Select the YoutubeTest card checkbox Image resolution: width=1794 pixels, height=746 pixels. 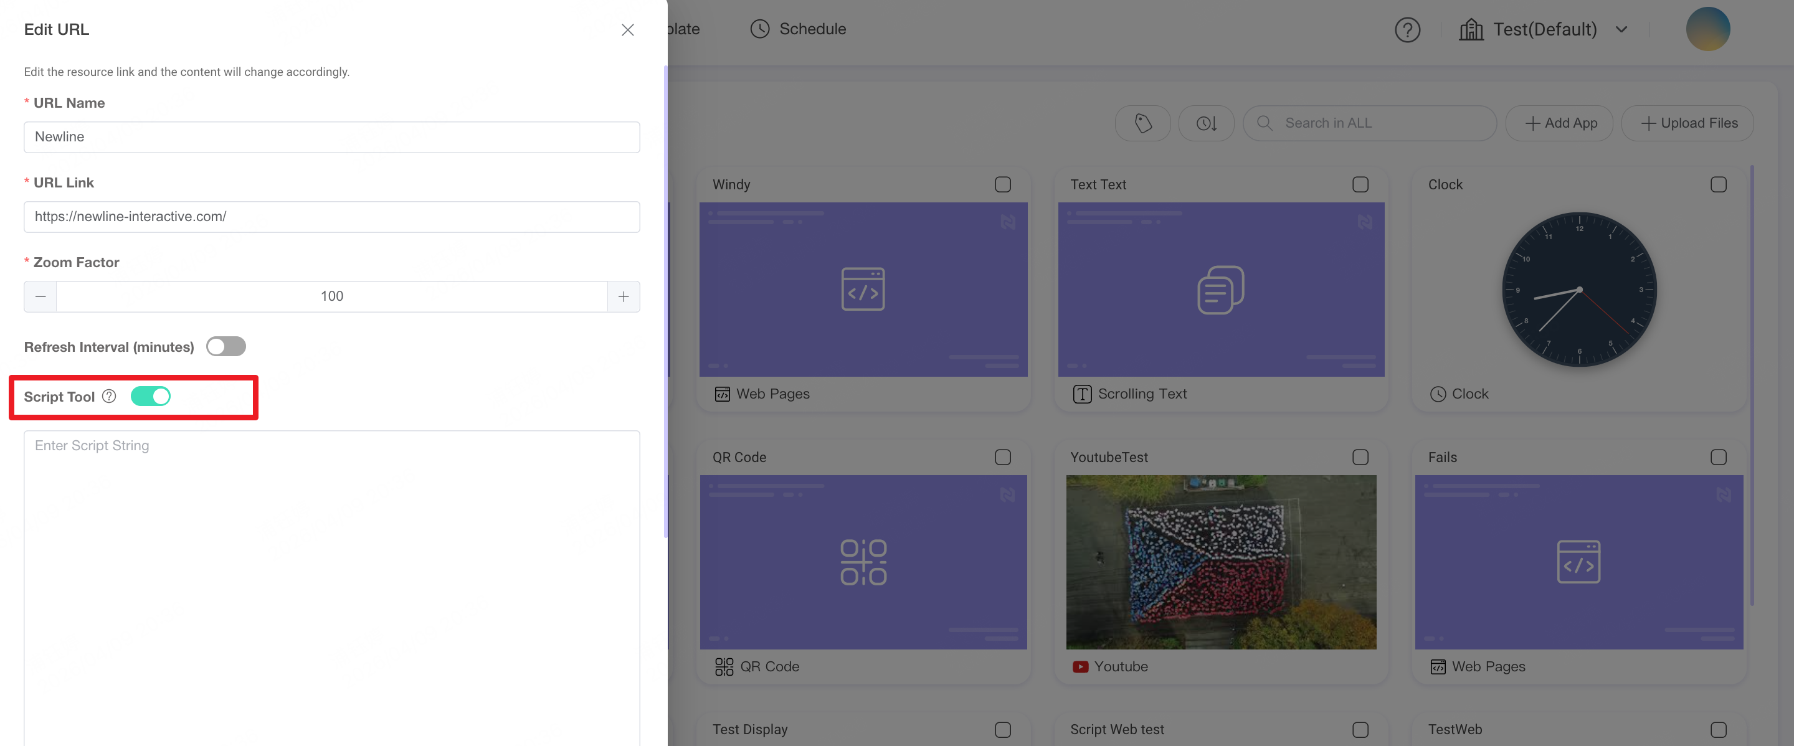(x=1360, y=457)
